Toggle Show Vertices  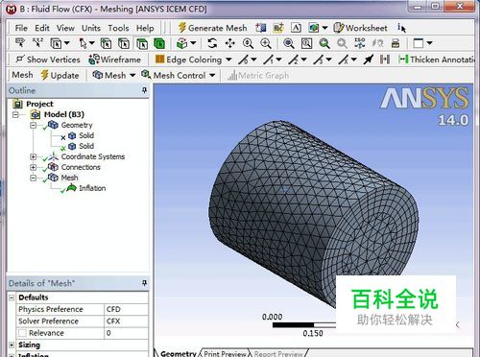[x=48, y=59]
